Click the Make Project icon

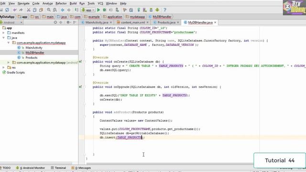76,10
